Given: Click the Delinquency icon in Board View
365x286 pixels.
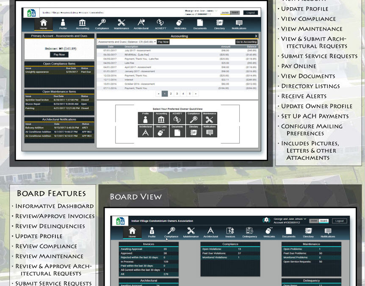Looking at the screenshot, I should coord(249,232).
